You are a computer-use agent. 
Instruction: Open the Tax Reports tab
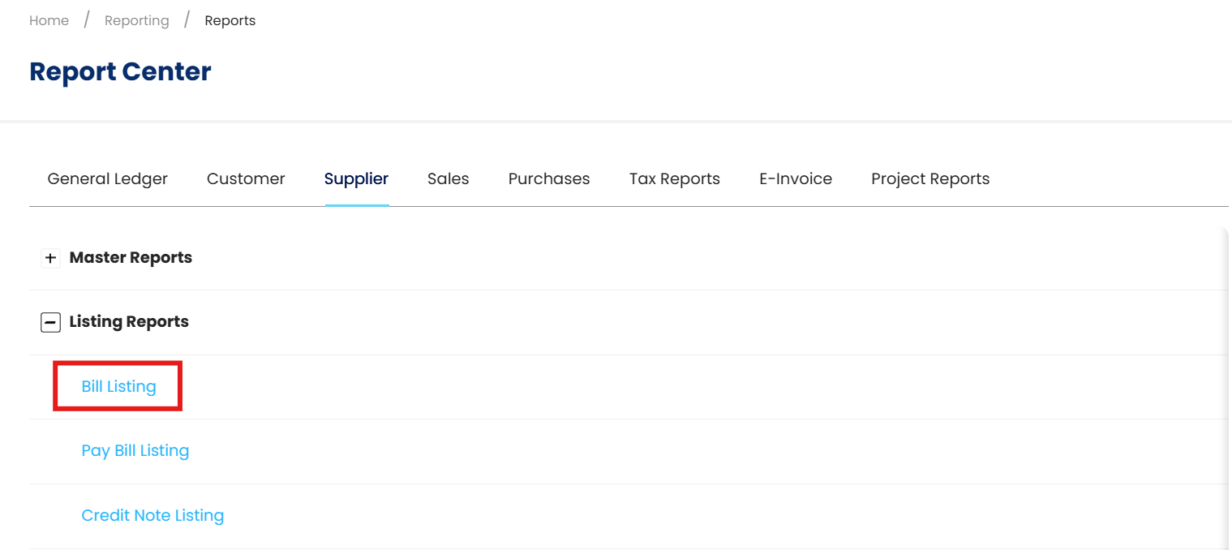pos(674,179)
